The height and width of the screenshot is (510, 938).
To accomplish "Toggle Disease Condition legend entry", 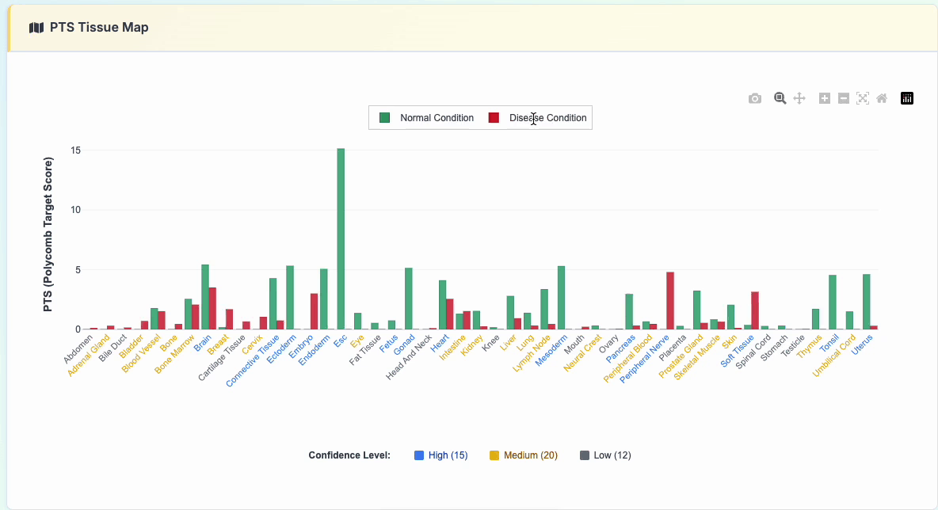I will 547,118.
